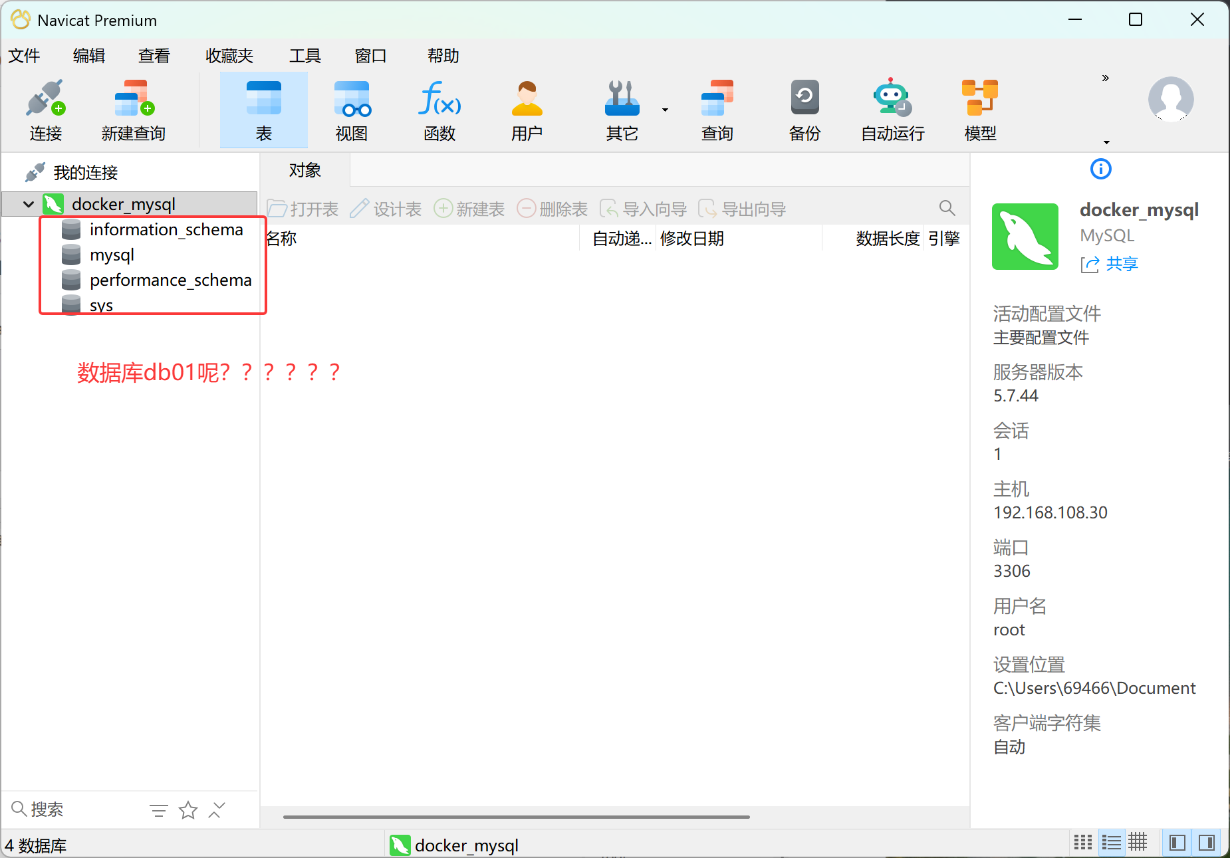Screen dimensions: 1230x858
Task: Sort by Engine (引擎) column header
Action: tap(945, 239)
